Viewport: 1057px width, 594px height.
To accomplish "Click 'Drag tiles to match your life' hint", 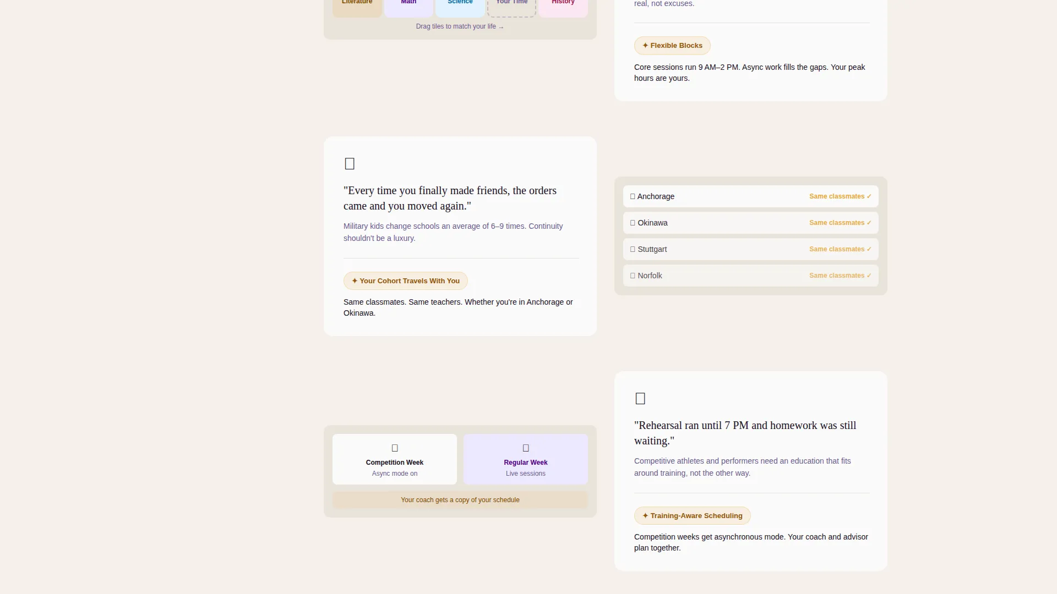I will [x=460, y=26].
